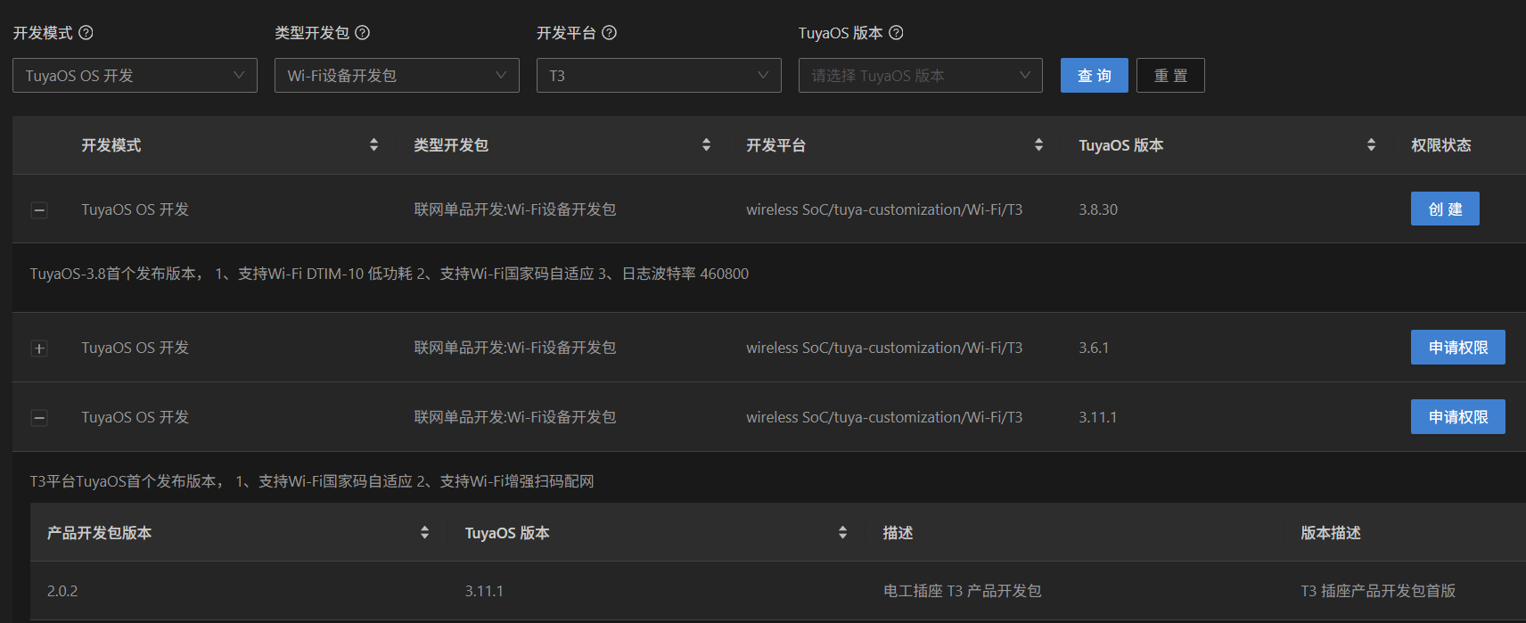This screenshot has height=623, width=1526.
Task: Click TuyaOS OS 开发 cell in 3.8.30 row
Action: click(135, 209)
